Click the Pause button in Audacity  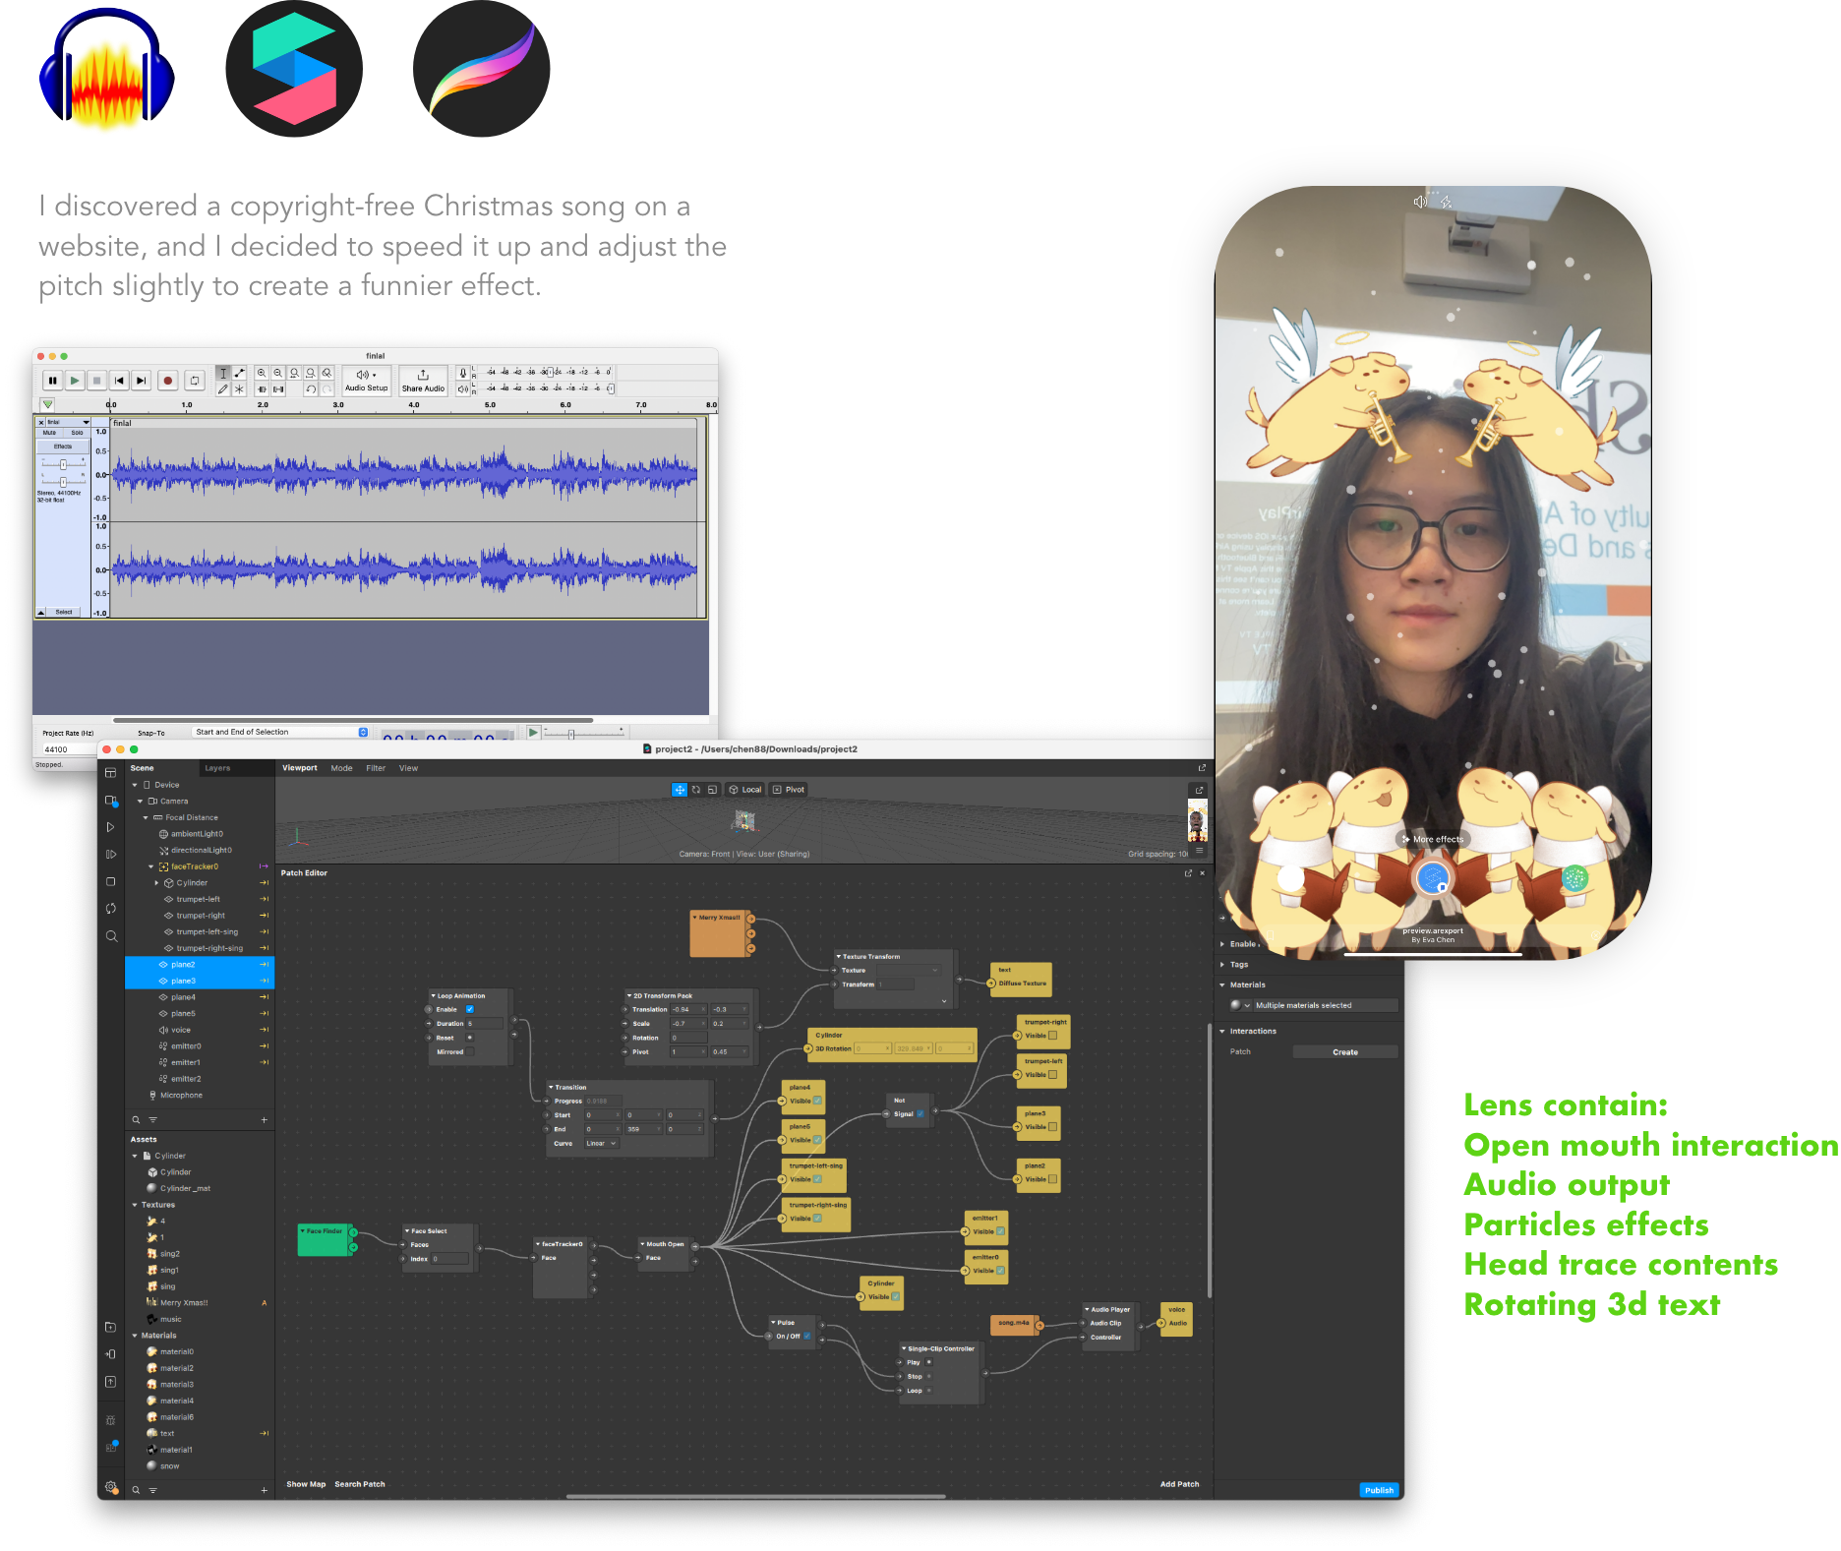[52, 381]
